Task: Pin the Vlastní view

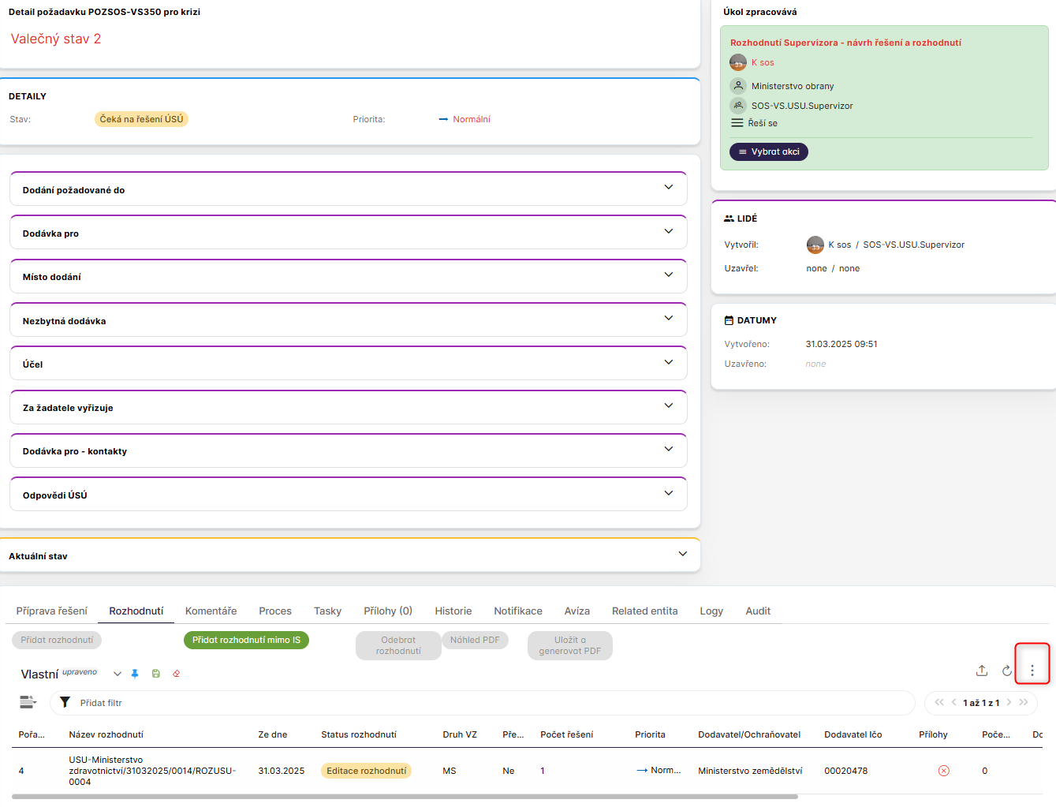Action: pos(135,674)
